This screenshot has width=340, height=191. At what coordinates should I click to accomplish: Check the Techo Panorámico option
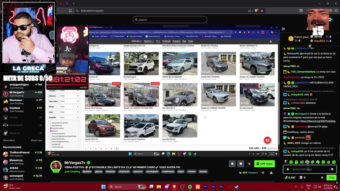point(51,133)
